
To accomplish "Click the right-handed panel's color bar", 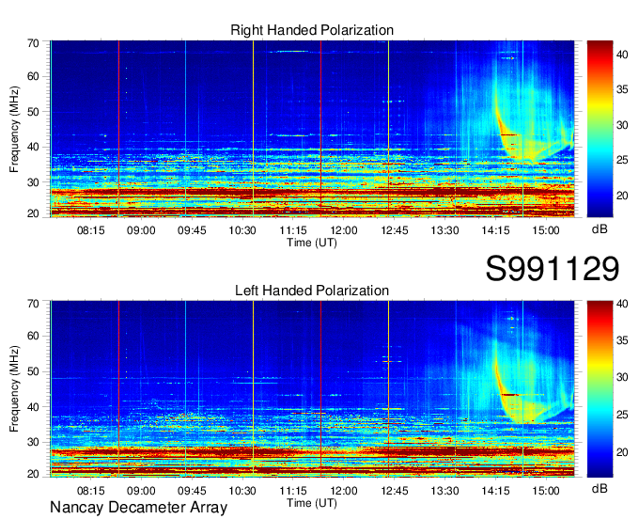I will click(x=600, y=129).
